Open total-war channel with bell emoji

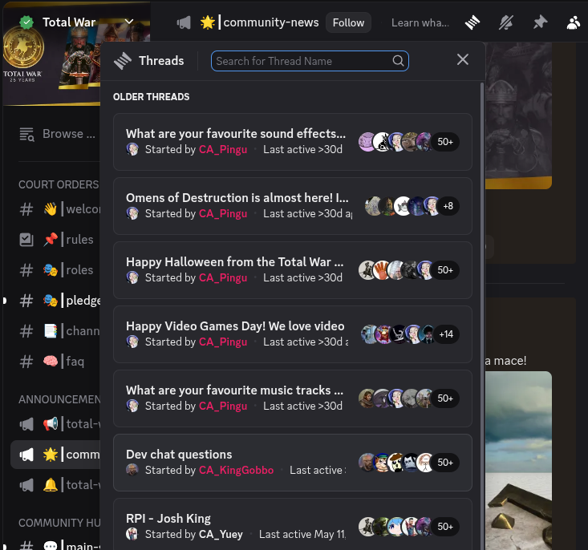pyautogui.click(x=55, y=485)
